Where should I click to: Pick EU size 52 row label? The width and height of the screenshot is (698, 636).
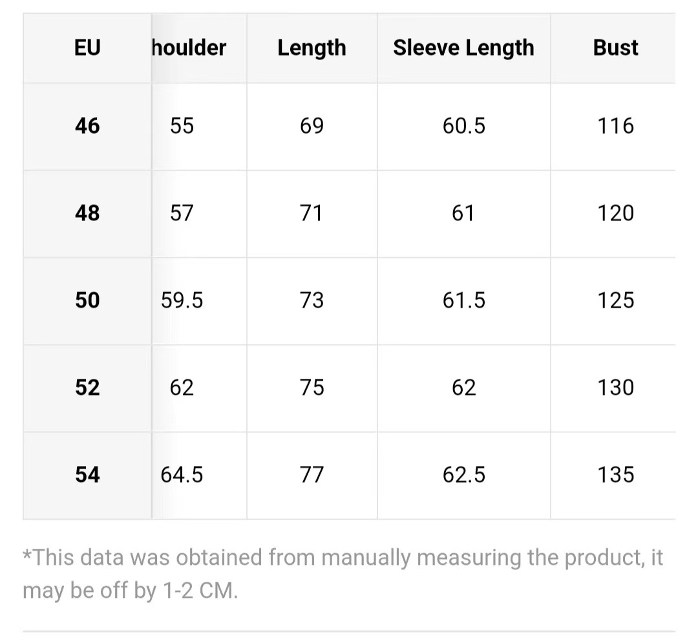point(88,388)
